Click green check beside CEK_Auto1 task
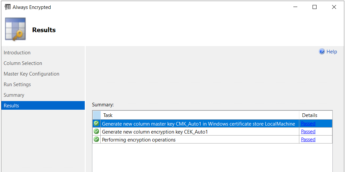The width and height of the screenshot is (346, 172). (96, 132)
